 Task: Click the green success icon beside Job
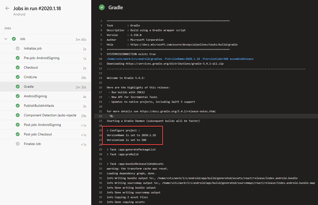click(x=14, y=39)
